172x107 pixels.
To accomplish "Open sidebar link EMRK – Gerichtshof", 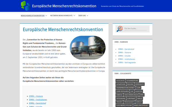I will pos(126,49).
